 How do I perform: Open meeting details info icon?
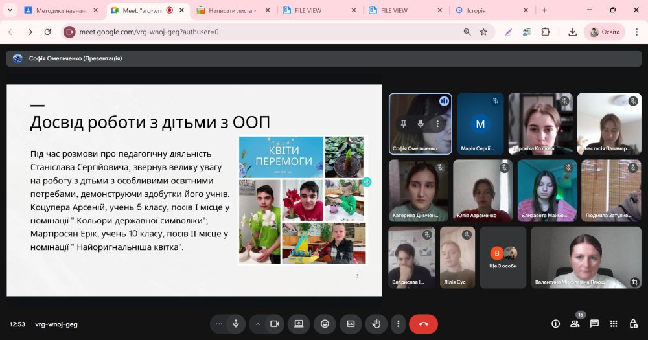pyautogui.click(x=555, y=324)
